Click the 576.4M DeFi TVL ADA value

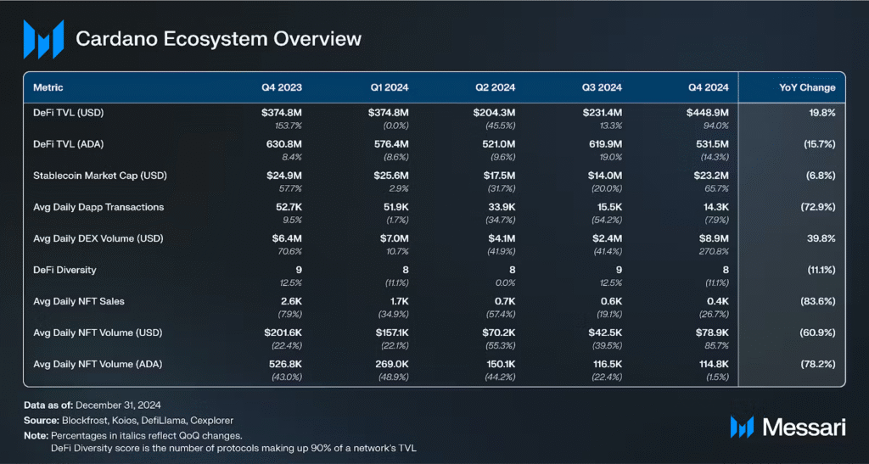click(x=391, y=144)
